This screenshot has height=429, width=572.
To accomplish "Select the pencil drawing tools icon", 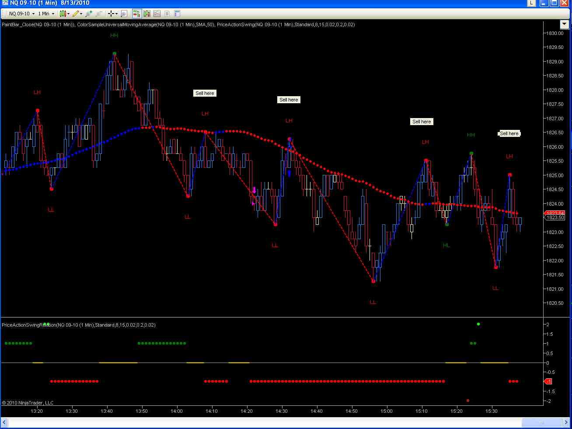I will [x=76, y=14].
